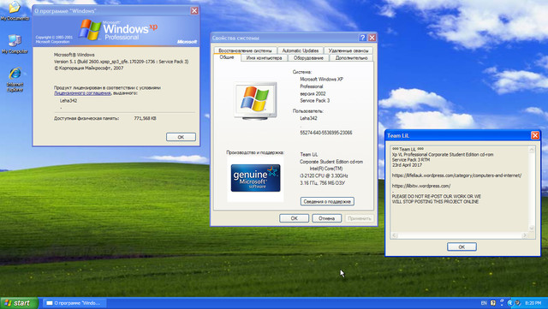Expand hidden tray icons with the arrow
548x309 pixels.
click(x=509, y=303)
